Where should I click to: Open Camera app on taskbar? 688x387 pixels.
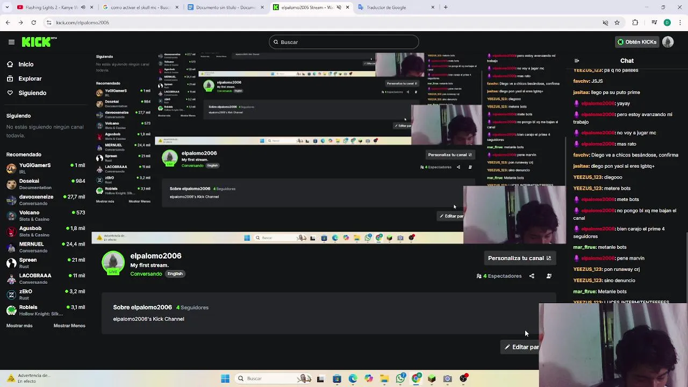coord(447,379)
